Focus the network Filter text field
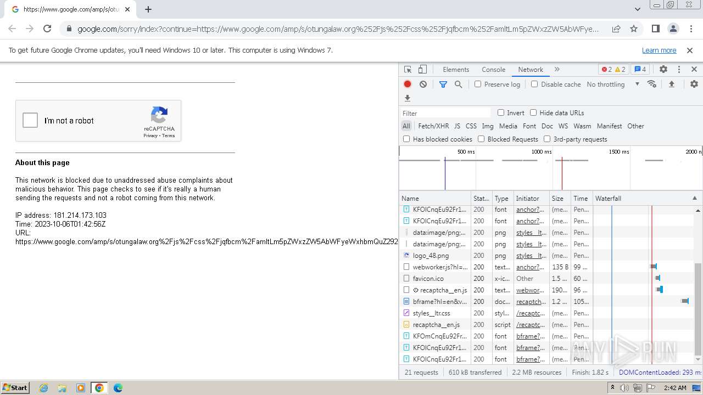 (445, 112)
